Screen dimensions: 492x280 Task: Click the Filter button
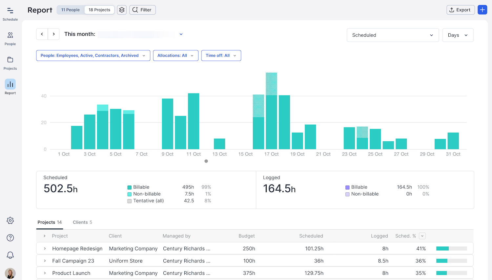[x=142, y=10]
